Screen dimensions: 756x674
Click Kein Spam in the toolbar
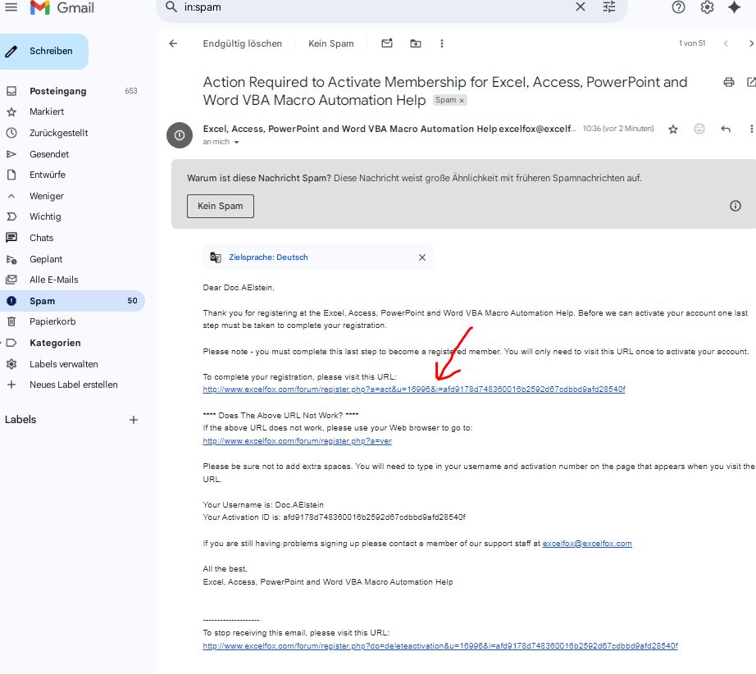[x=331, y=43]
